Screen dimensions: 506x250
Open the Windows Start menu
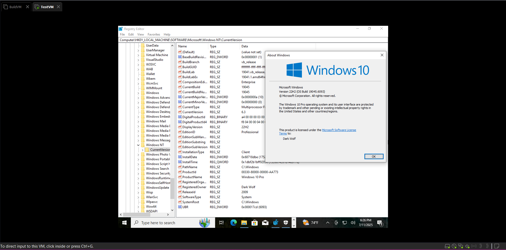(x=124, y=223)
